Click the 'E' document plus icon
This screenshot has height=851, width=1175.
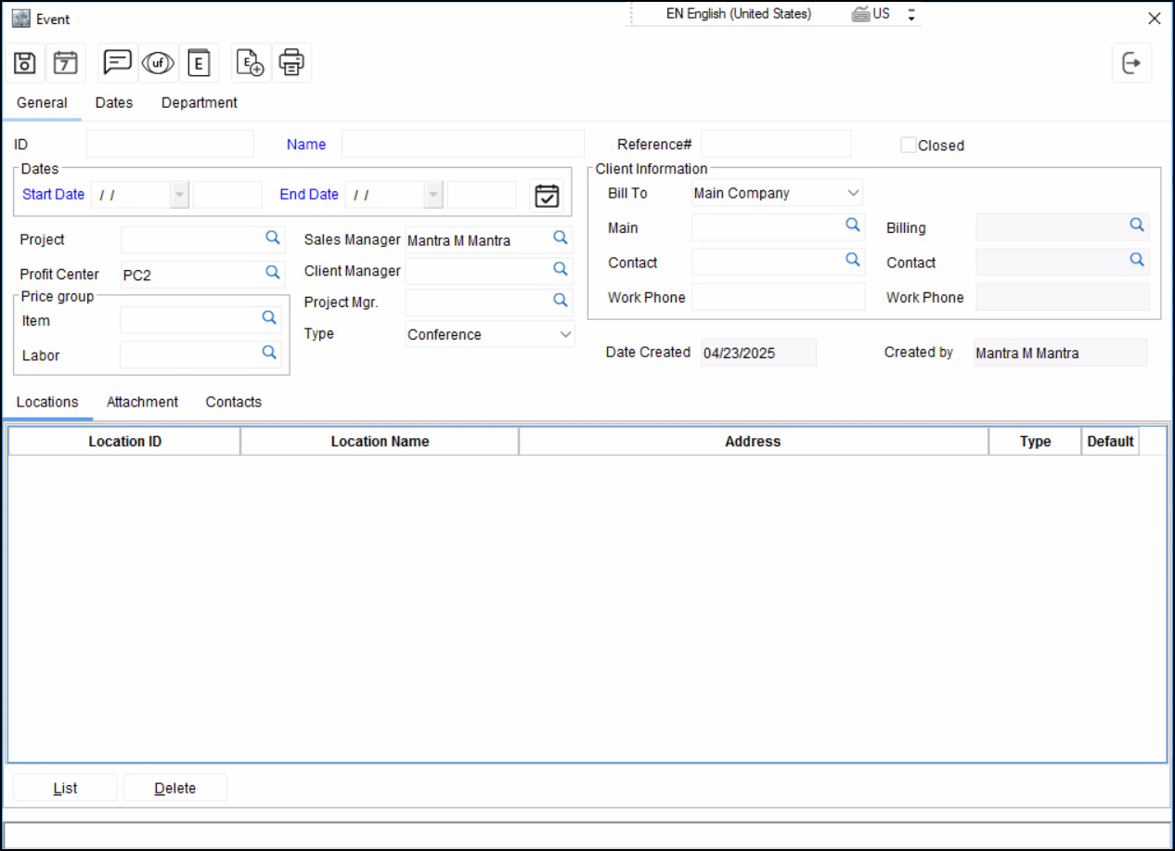pos(251,63)
